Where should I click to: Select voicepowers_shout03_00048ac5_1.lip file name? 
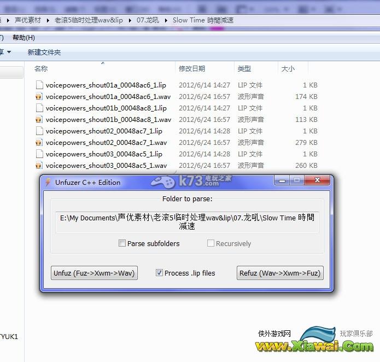pyautogui.click(x=104, y=154)
